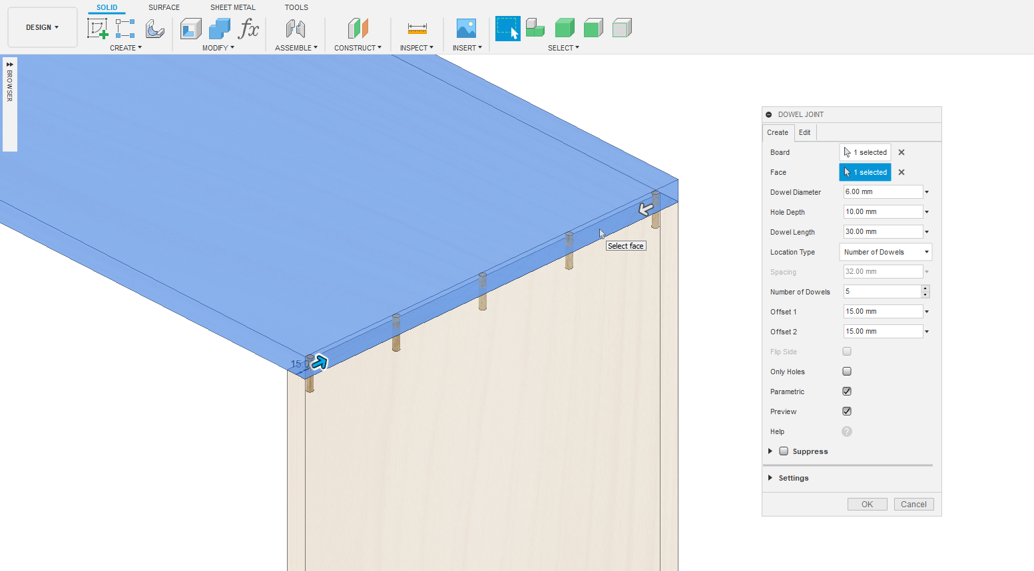Click the Insert image icon

point(466,29)
